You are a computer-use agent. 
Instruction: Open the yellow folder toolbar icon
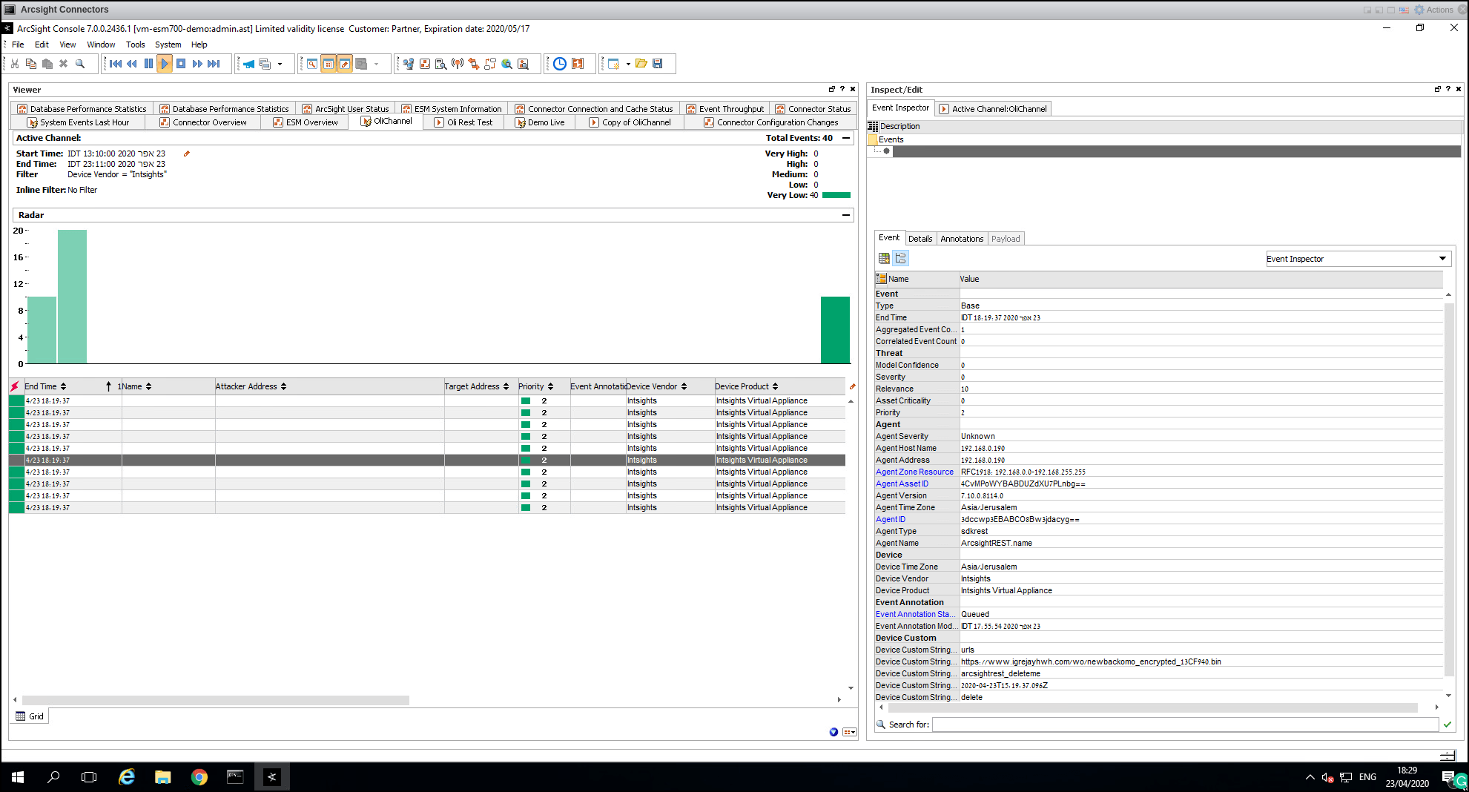click(x=641, y=64)
